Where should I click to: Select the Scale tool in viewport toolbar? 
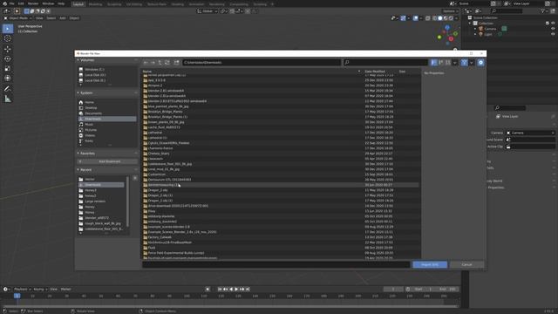click(x=8, y=68)
